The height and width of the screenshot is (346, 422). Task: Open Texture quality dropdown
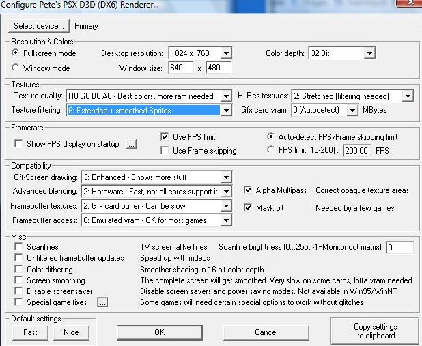(x=149, y=96)
